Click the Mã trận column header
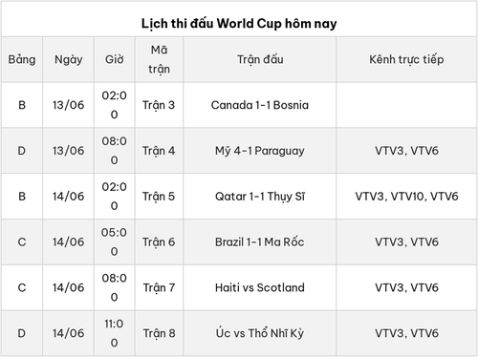This screenshot has height=357, width=478. click(x=159, y=59)
